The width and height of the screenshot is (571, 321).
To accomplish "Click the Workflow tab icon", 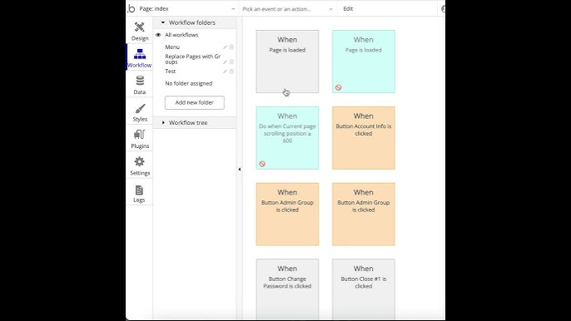I will pyautogui.click(x=140, y=54).
